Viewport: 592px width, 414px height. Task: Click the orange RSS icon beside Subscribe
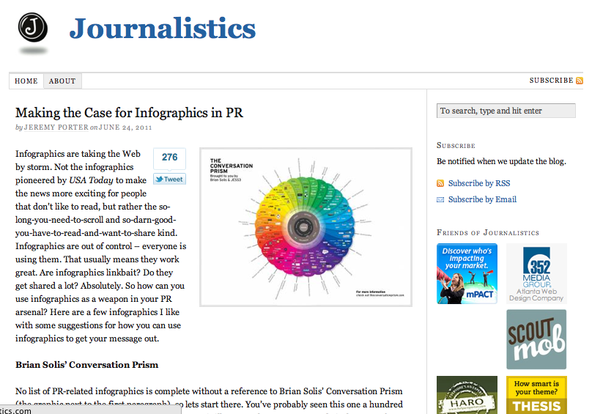[x=580, y=81]
